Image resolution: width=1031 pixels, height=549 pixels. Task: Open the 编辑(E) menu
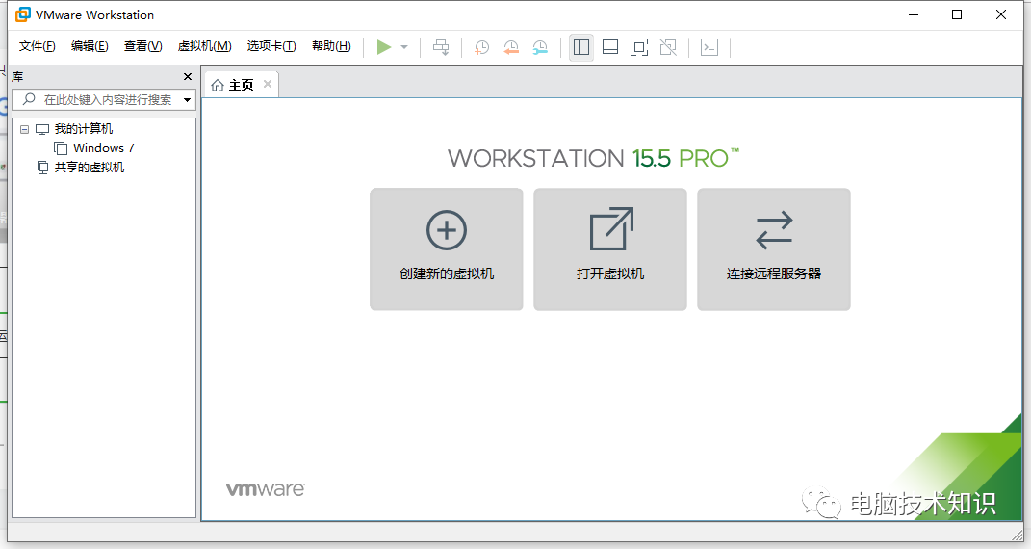tap(90, 46)
